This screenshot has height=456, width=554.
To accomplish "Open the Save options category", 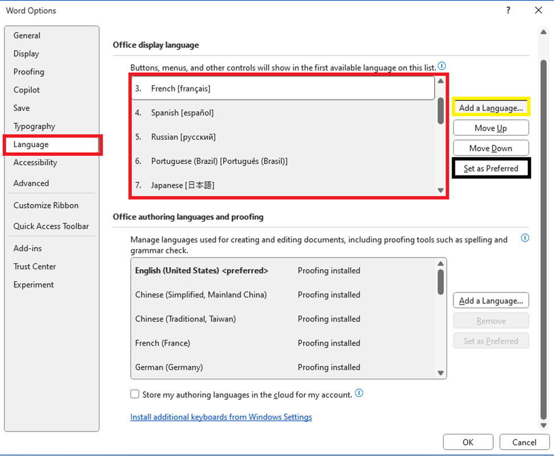I will (x=52, y=108).
